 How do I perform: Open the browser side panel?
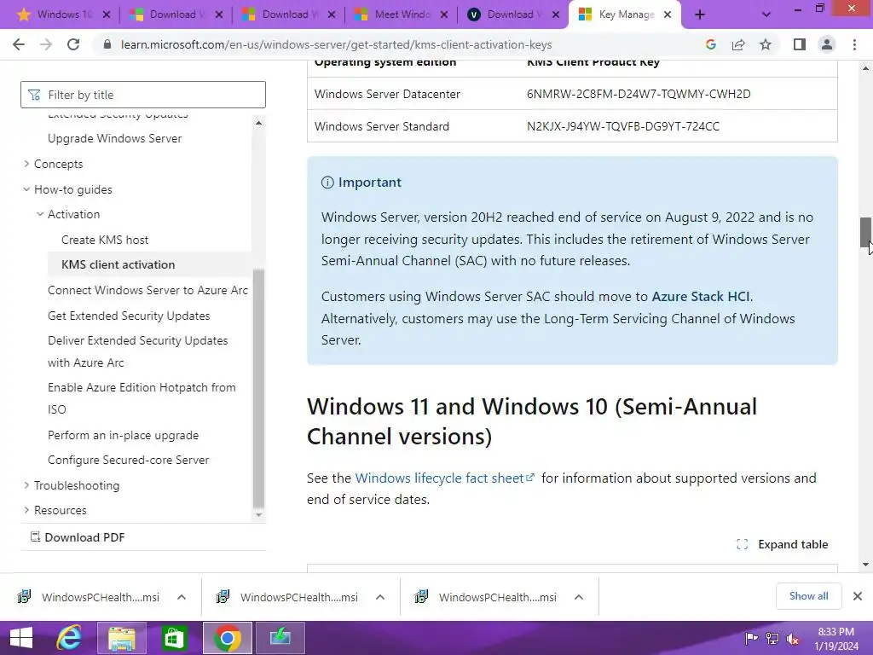click(x=800, y=44)
